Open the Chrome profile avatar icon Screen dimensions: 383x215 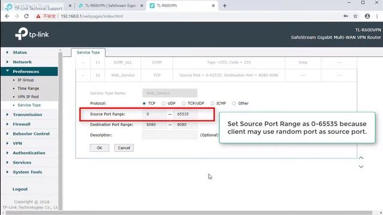tap(367, 16)
